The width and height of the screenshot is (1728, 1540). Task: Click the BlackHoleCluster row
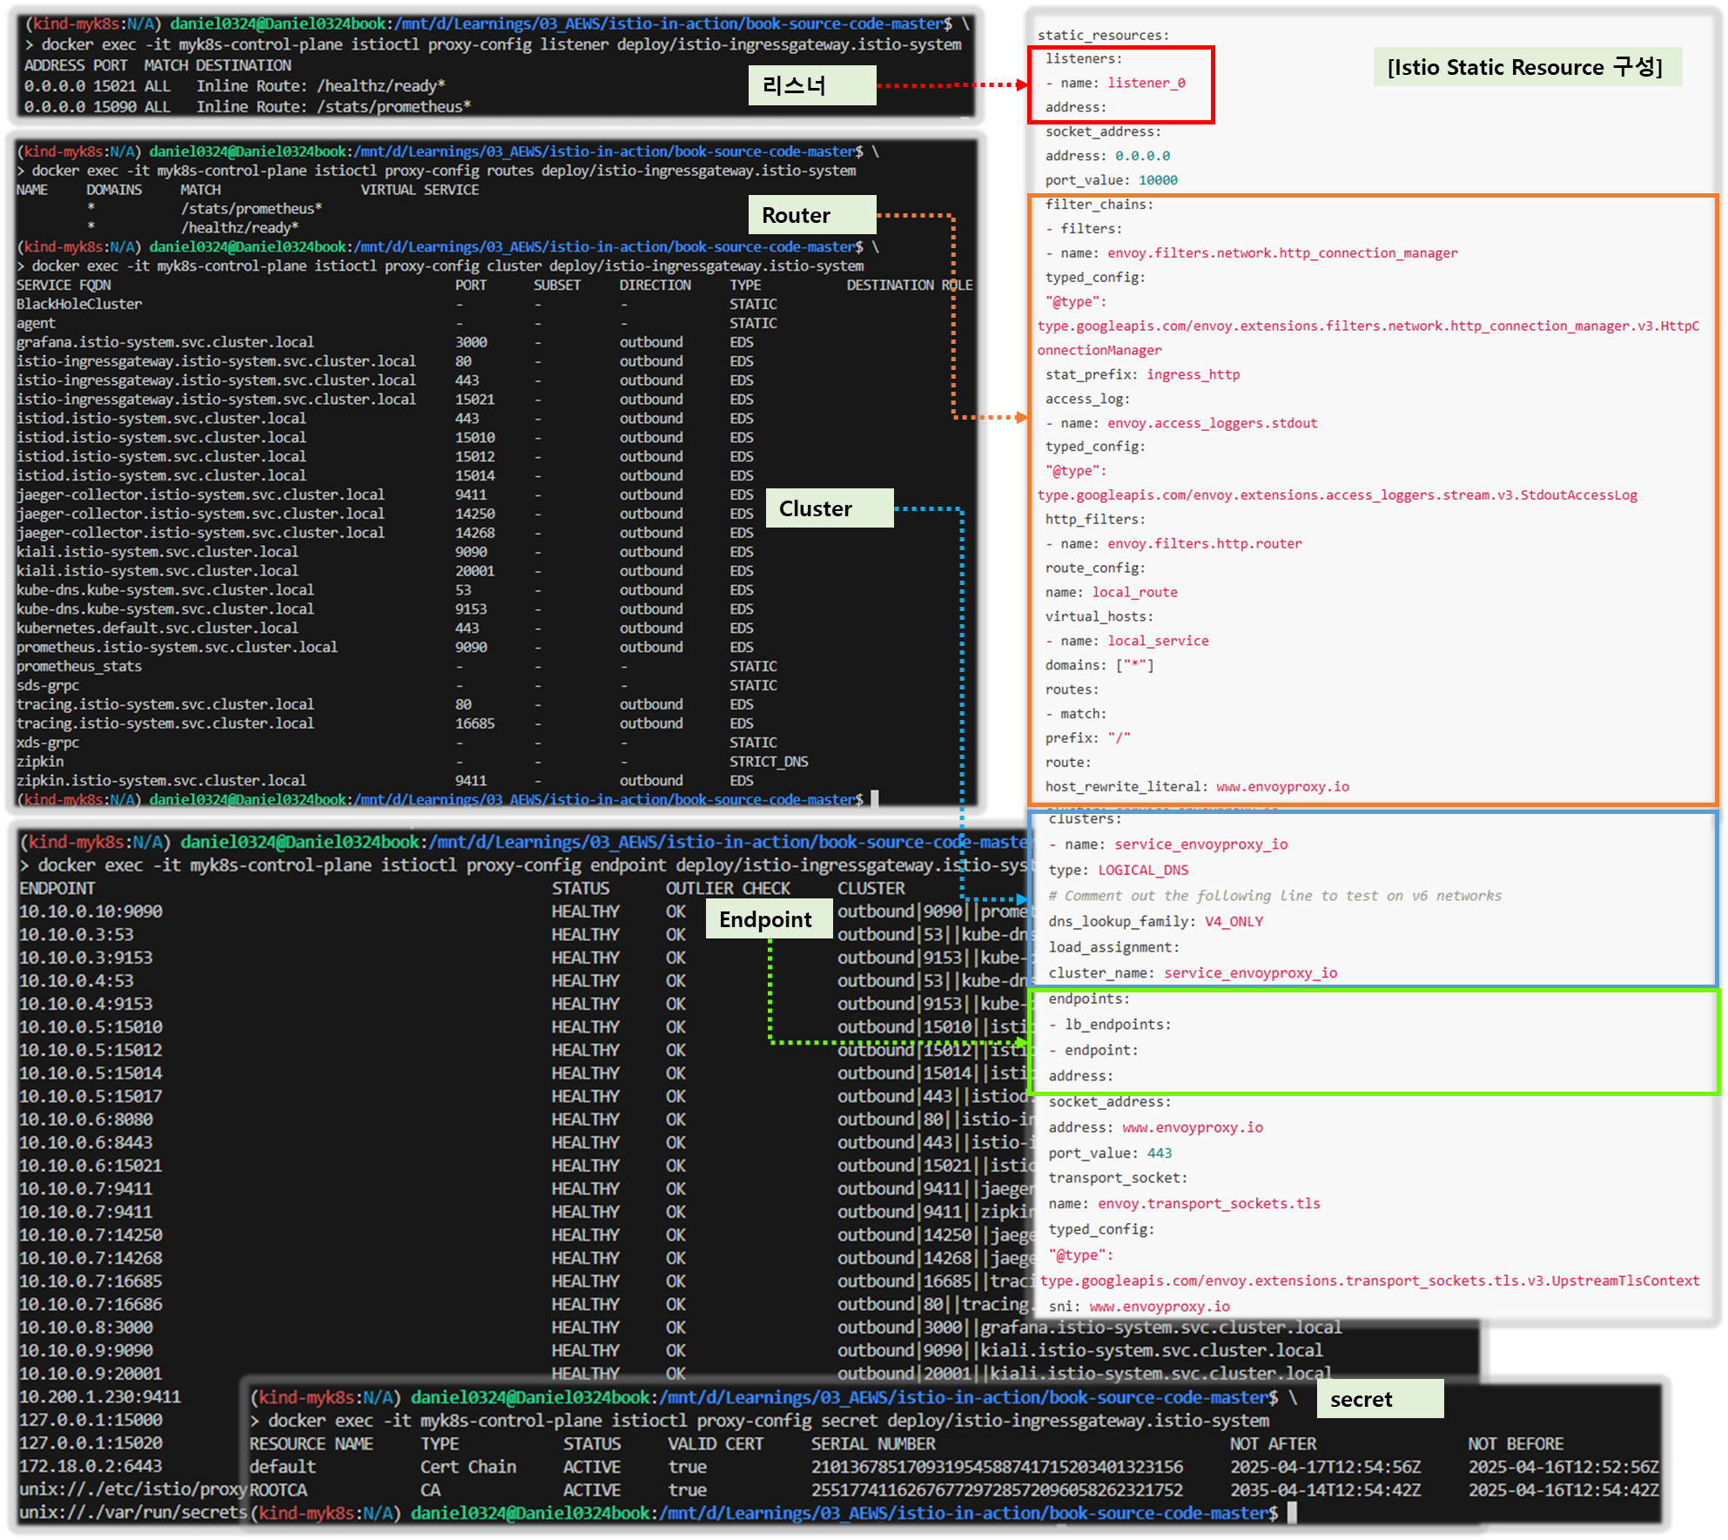(79, 304)
